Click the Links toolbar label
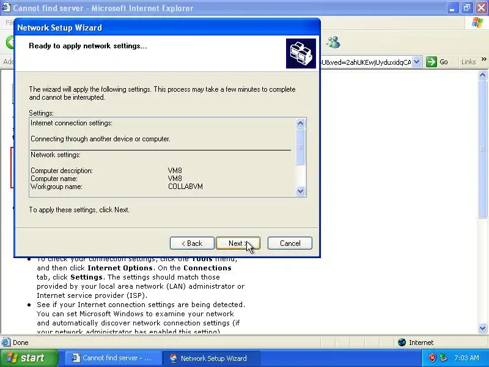The height and width of the screenshot is (367, 489). 468,62
